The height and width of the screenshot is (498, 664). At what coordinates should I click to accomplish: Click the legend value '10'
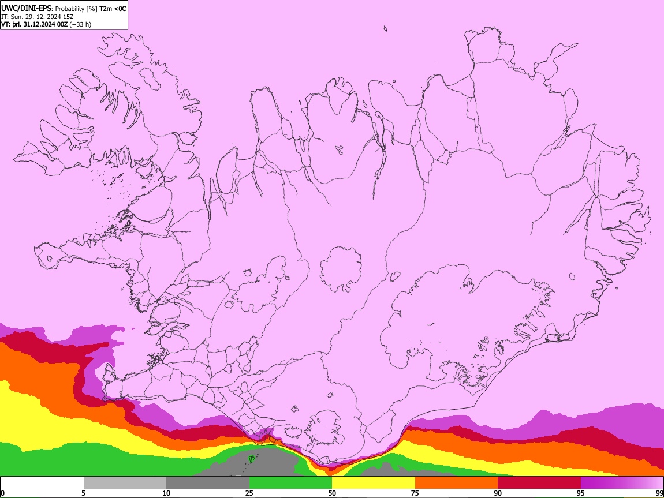tap(166, 493)
